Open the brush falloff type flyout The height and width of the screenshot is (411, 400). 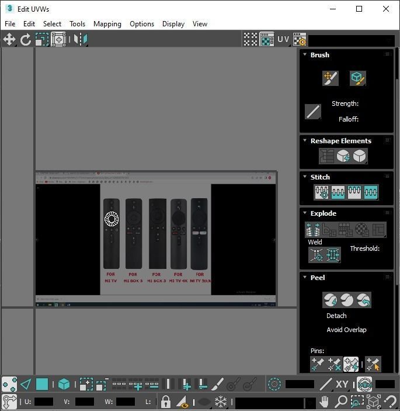coord(313,112)
